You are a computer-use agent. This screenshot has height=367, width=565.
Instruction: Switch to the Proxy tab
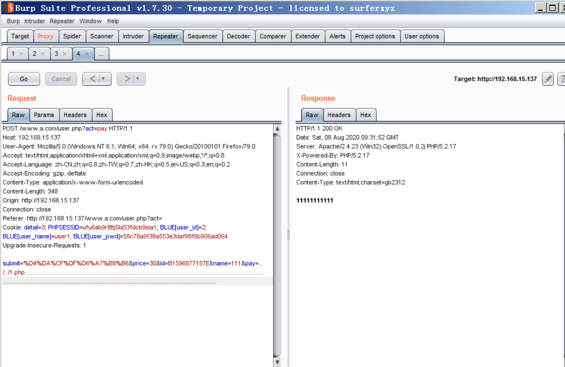coord(45,36)
